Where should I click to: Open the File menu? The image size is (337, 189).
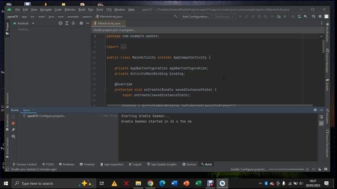point(17,9)
